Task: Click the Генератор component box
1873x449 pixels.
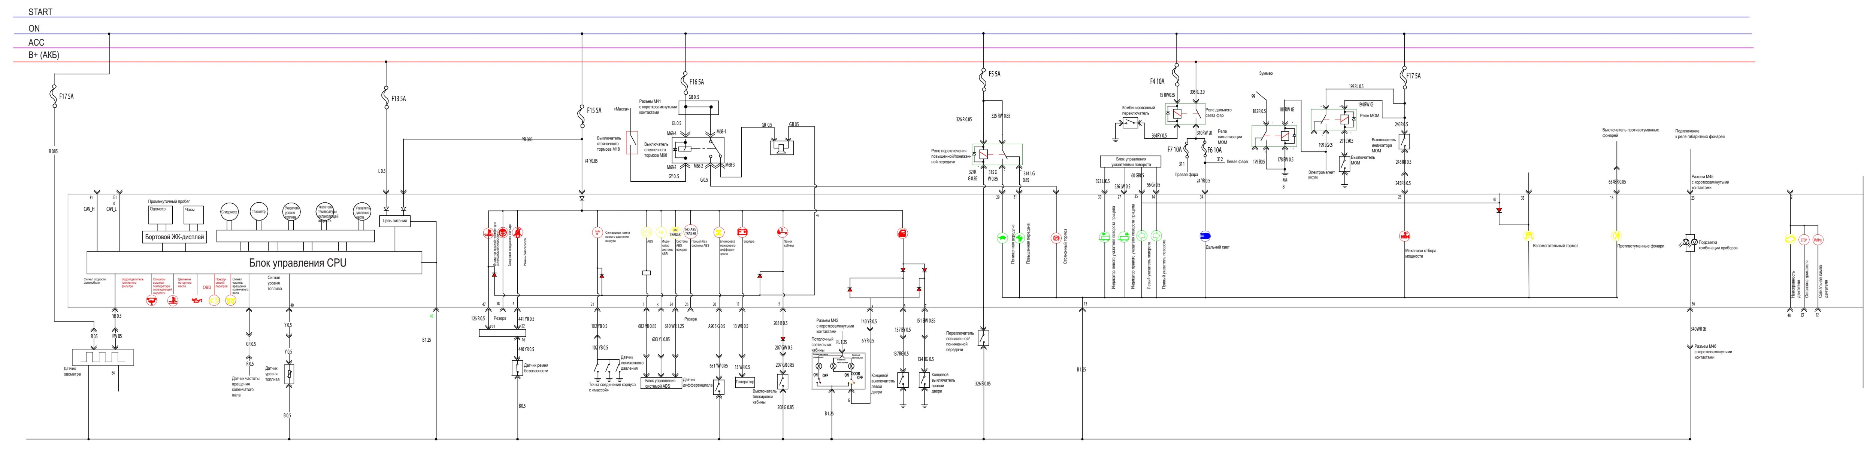Action: click(745, 382)
